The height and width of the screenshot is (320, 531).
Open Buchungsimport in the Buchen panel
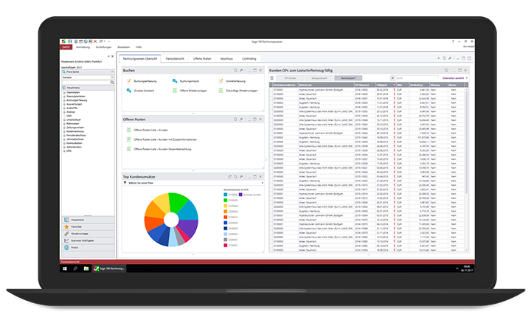tap(186, 81)
